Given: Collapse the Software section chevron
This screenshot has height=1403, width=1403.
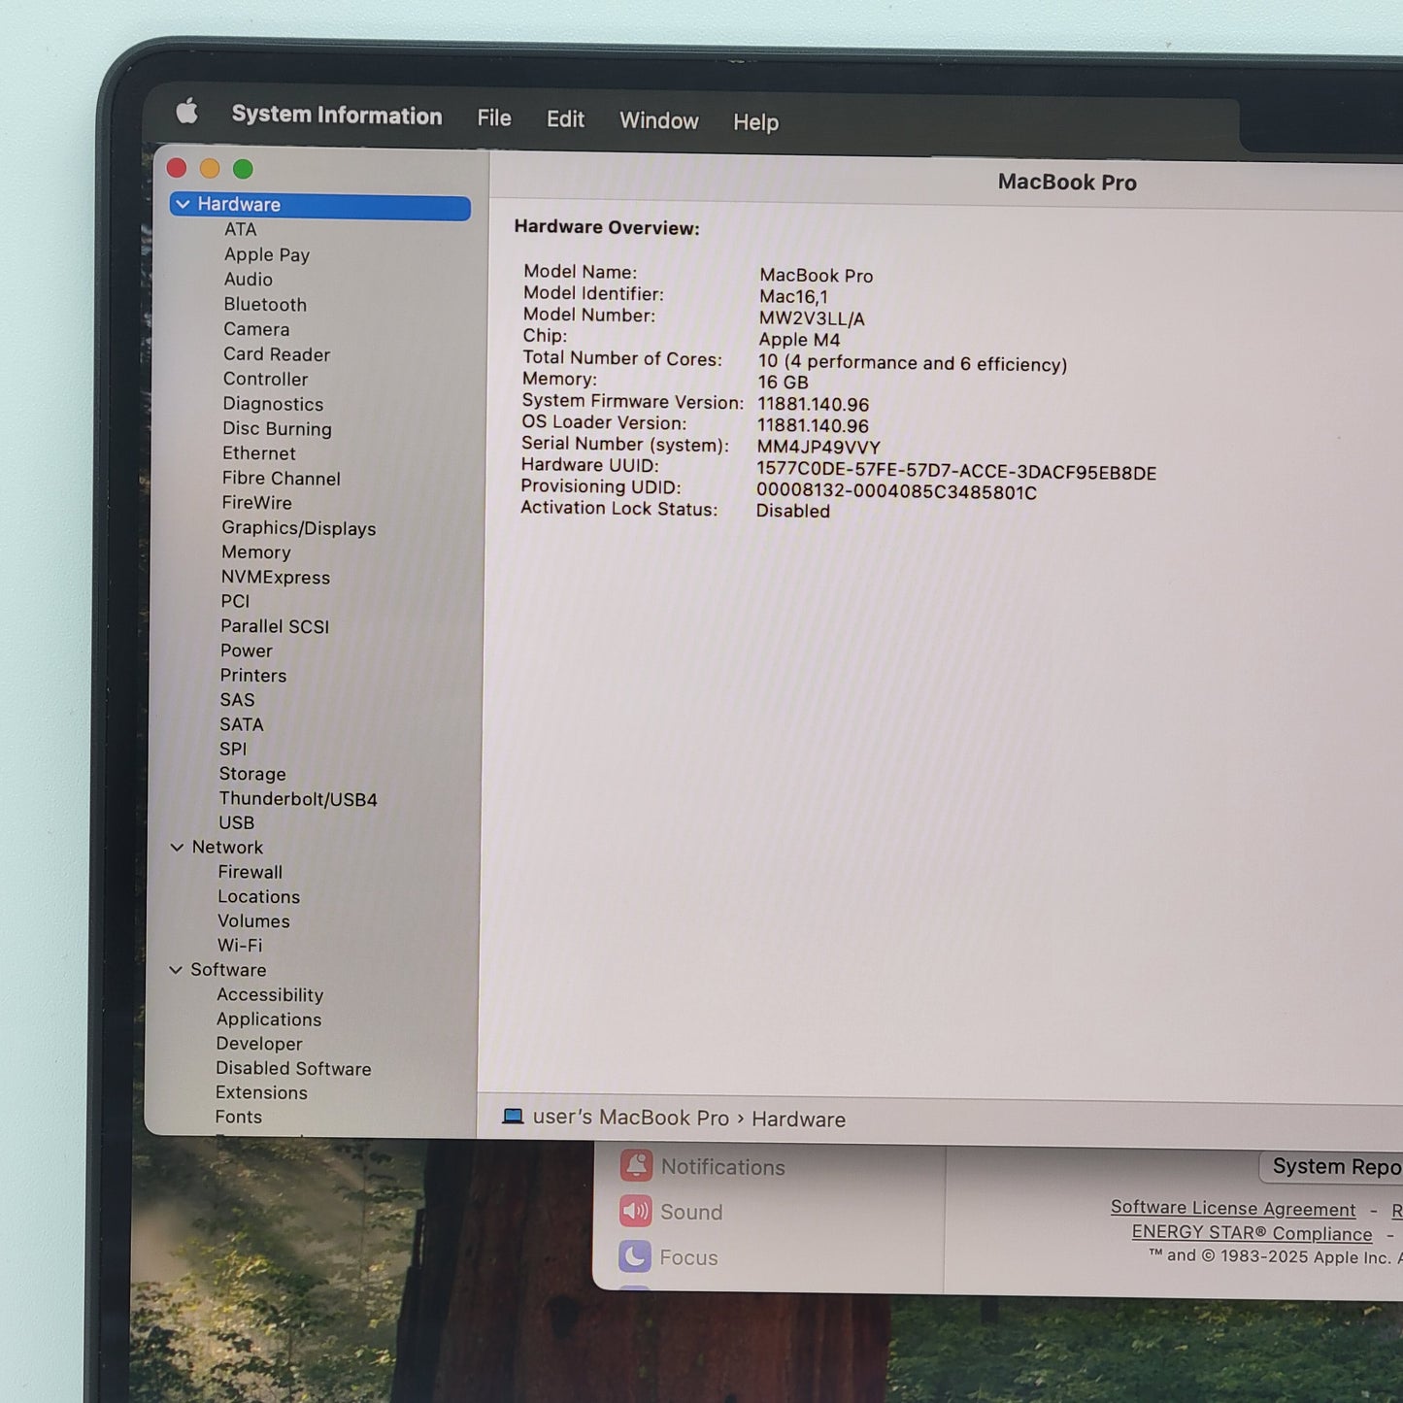Looking at the screenshot, I should click(176, 969).
